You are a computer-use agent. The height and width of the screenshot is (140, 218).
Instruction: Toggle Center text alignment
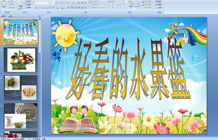click(72, 8)
